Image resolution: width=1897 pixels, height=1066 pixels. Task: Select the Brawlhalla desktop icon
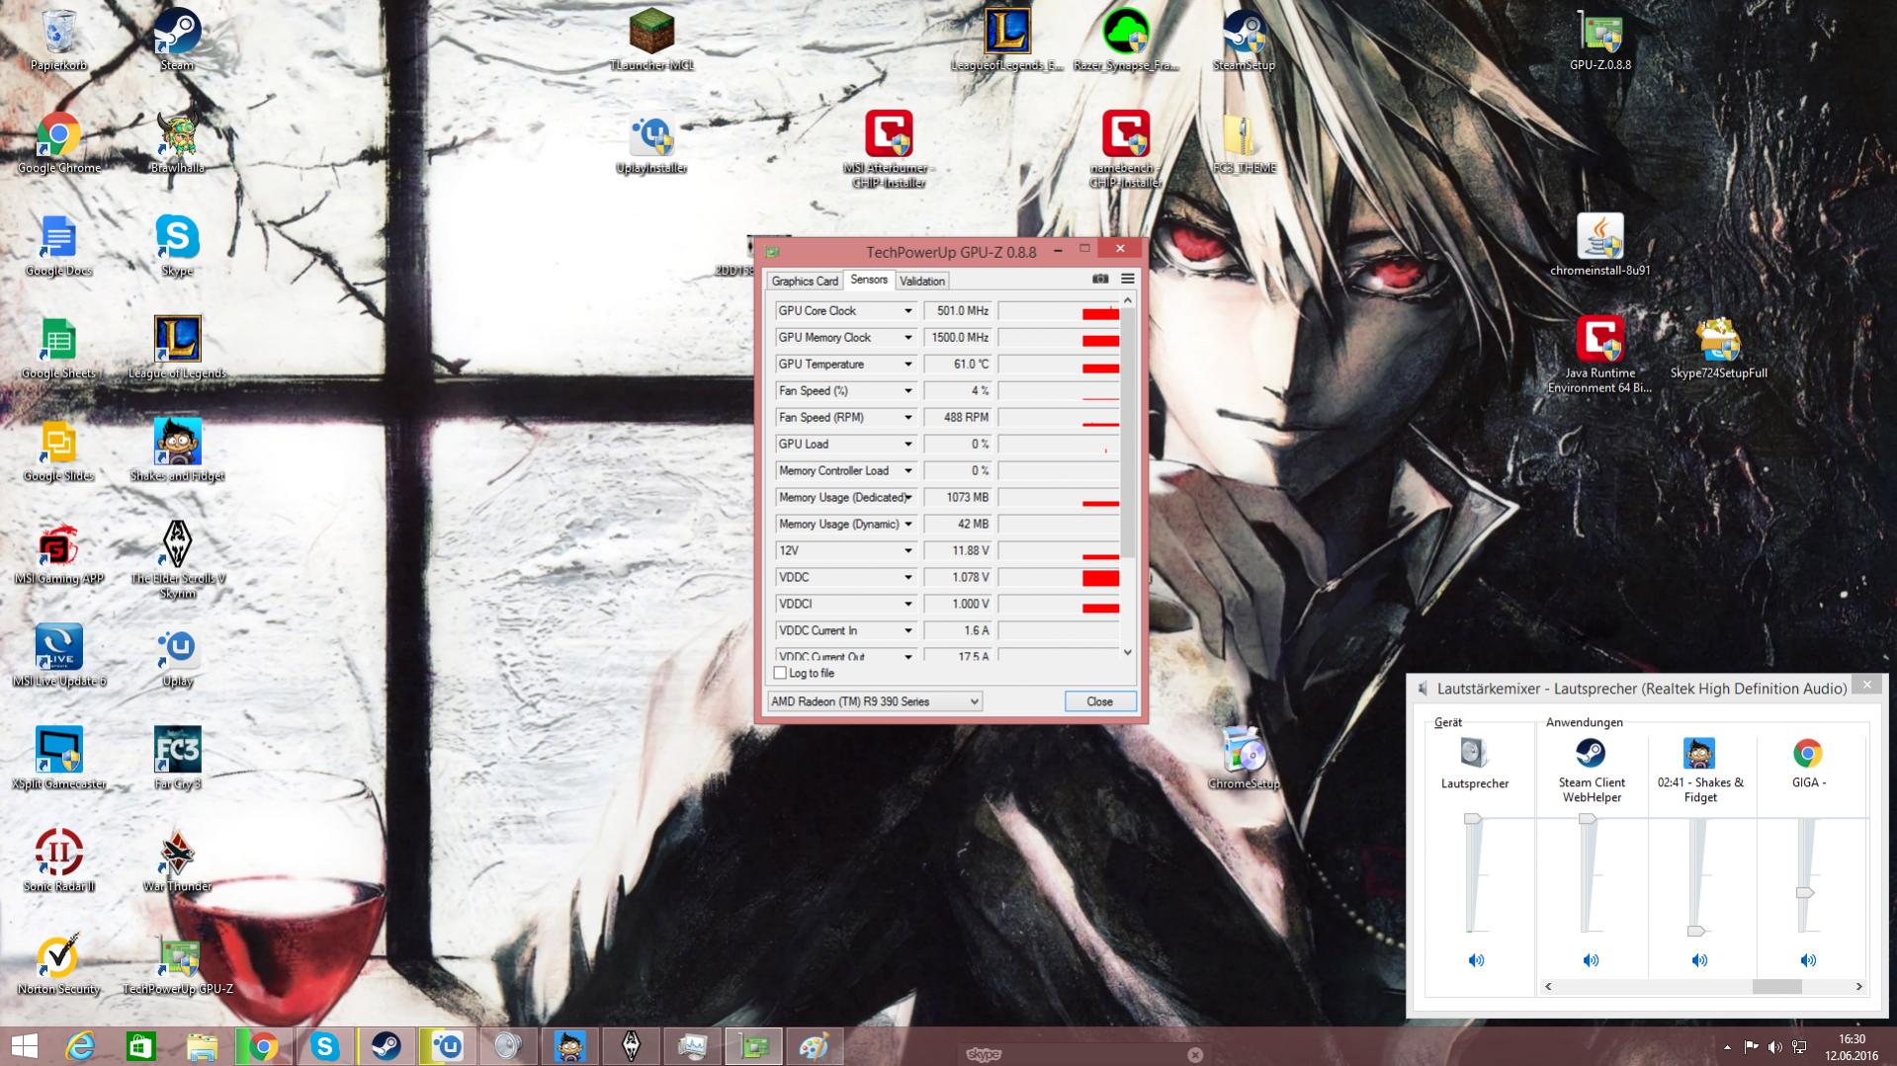(178, 142)
